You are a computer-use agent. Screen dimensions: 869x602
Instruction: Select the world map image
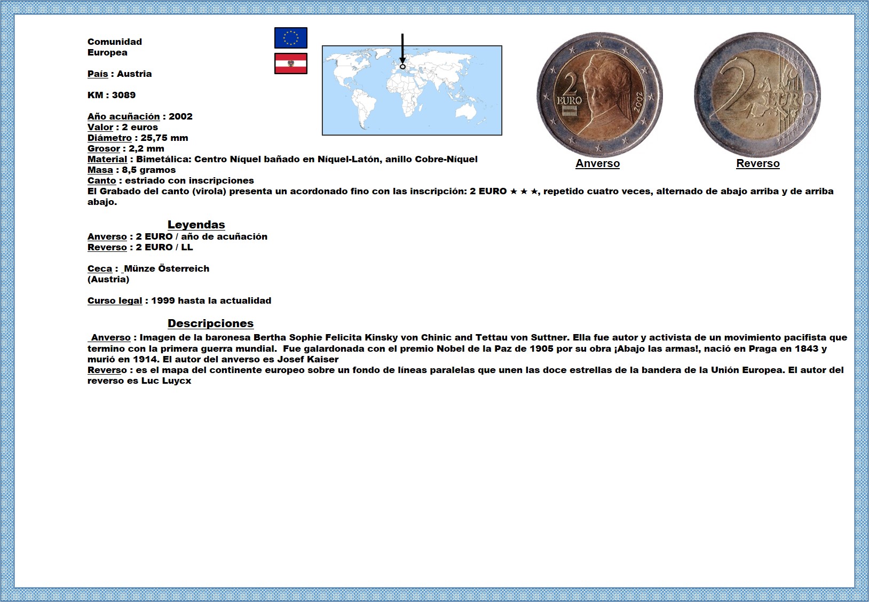click(412, 90)
